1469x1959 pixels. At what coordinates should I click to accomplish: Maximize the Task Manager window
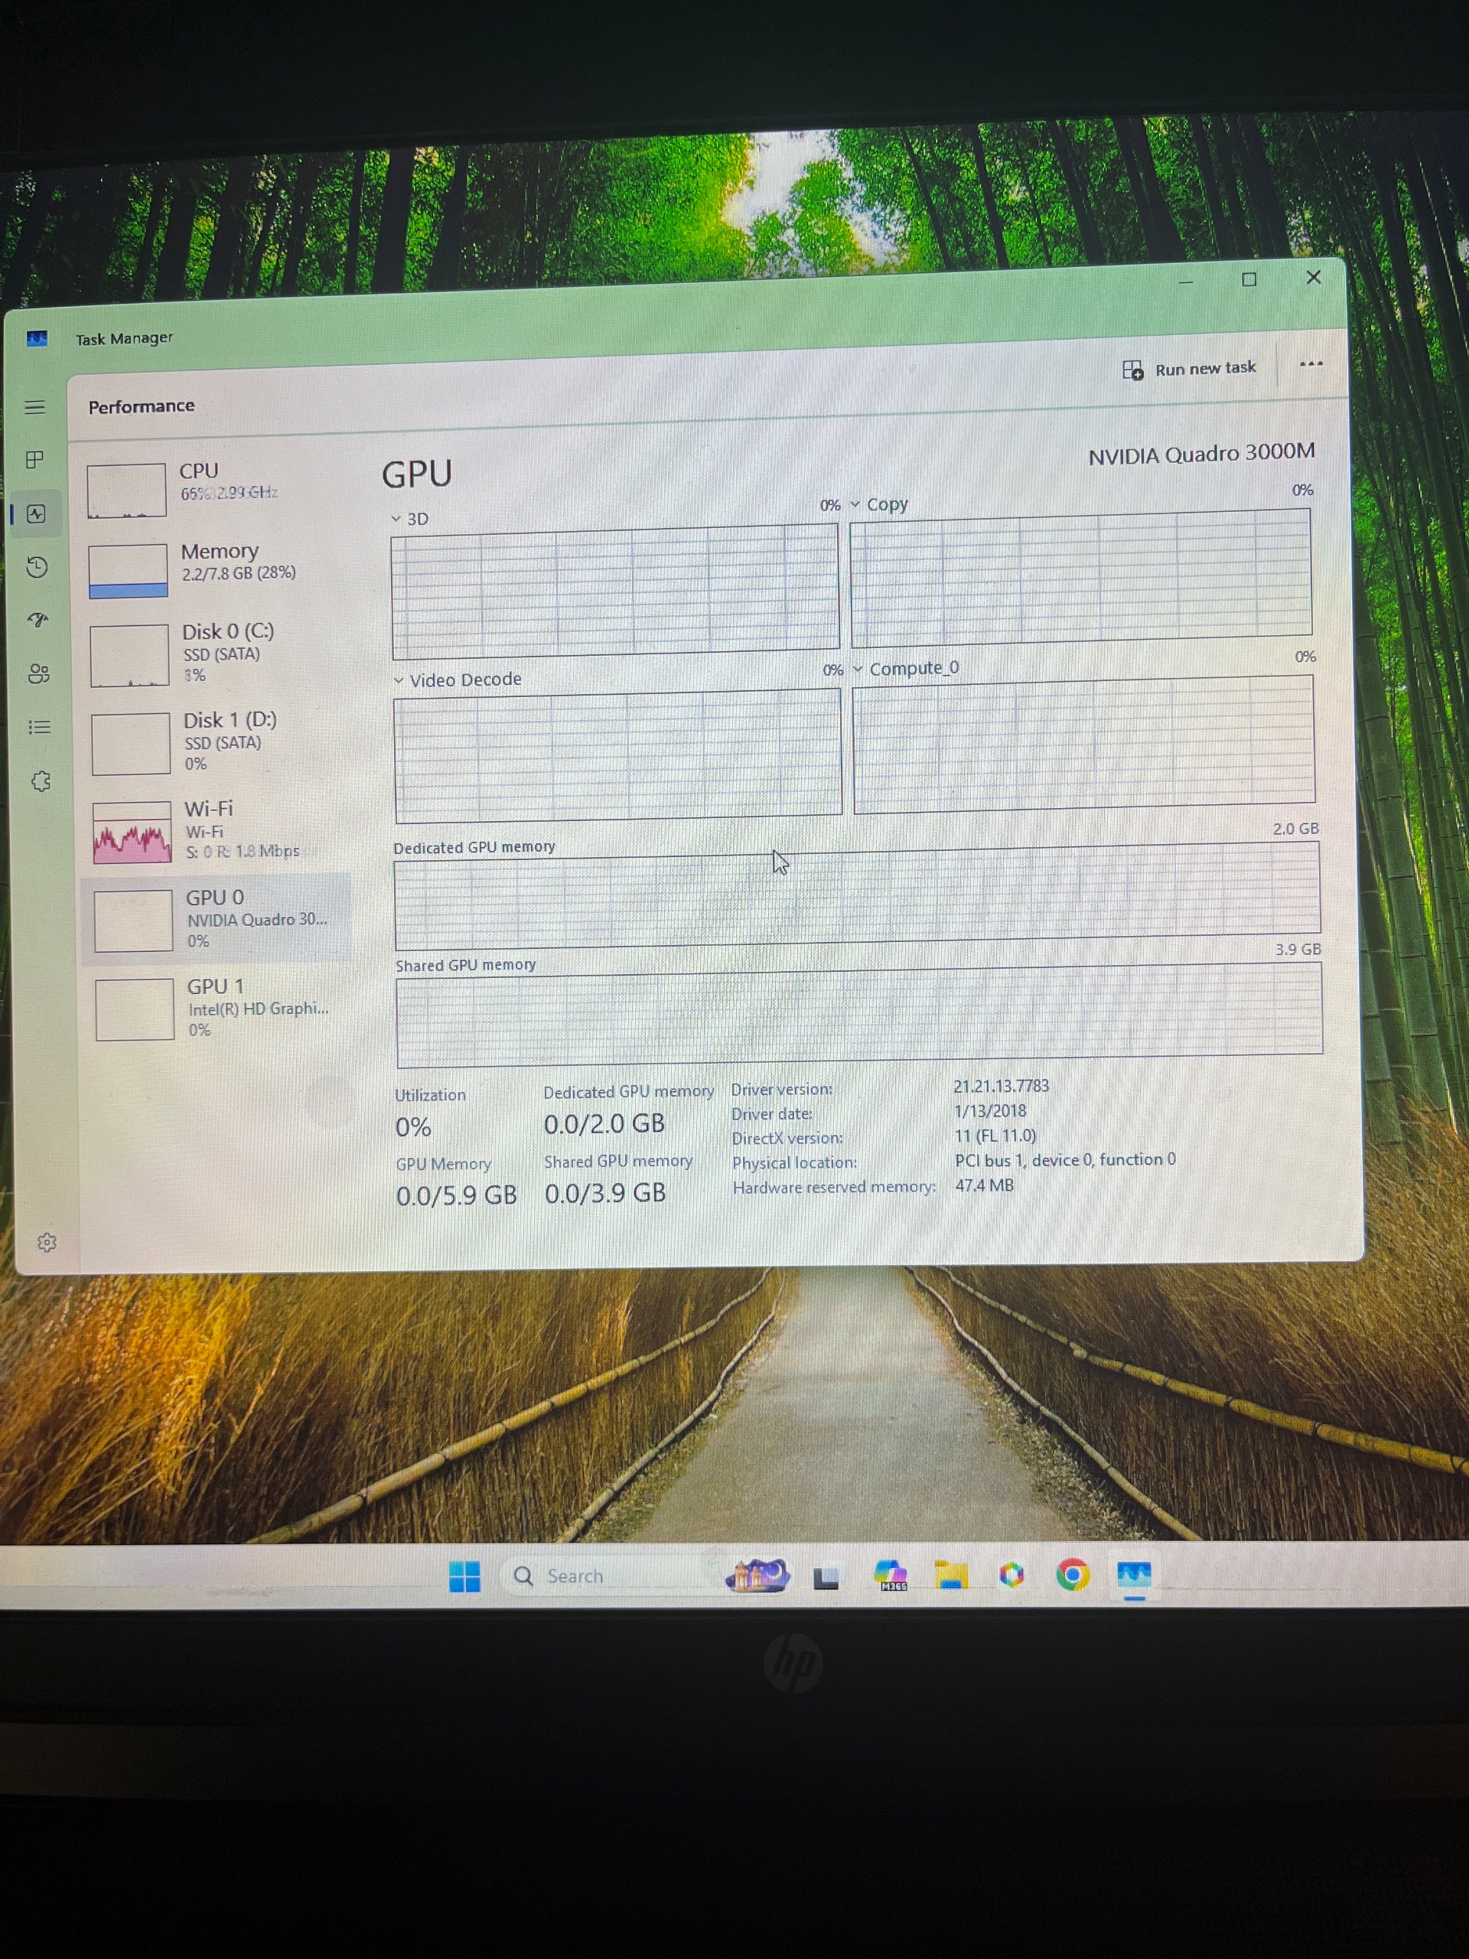[x=1249, y=280]
